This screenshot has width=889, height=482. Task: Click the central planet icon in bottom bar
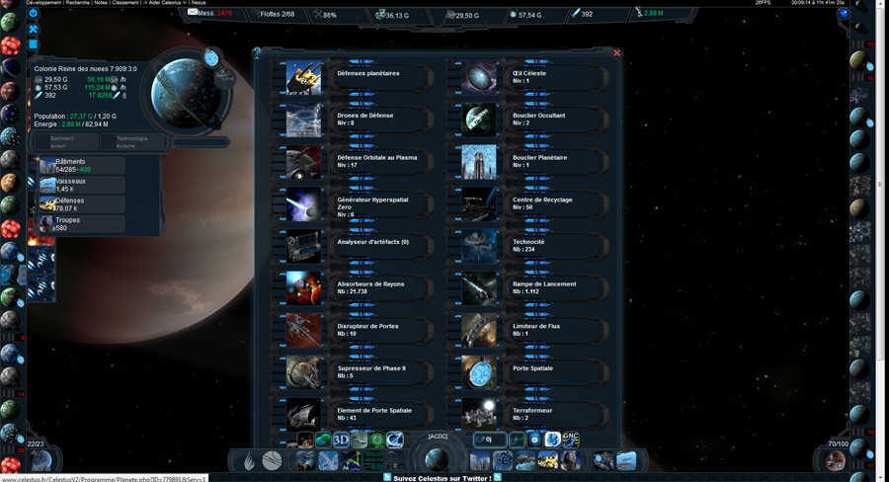(437, 460)
